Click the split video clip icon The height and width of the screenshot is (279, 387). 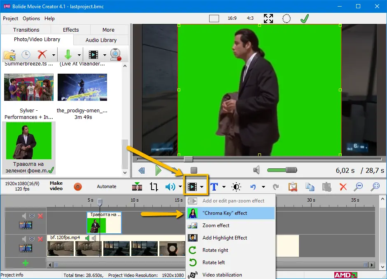[137, 187]
